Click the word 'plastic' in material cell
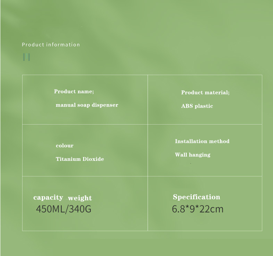This screenshot has height=256, width=273. click(x=204, y=106)
